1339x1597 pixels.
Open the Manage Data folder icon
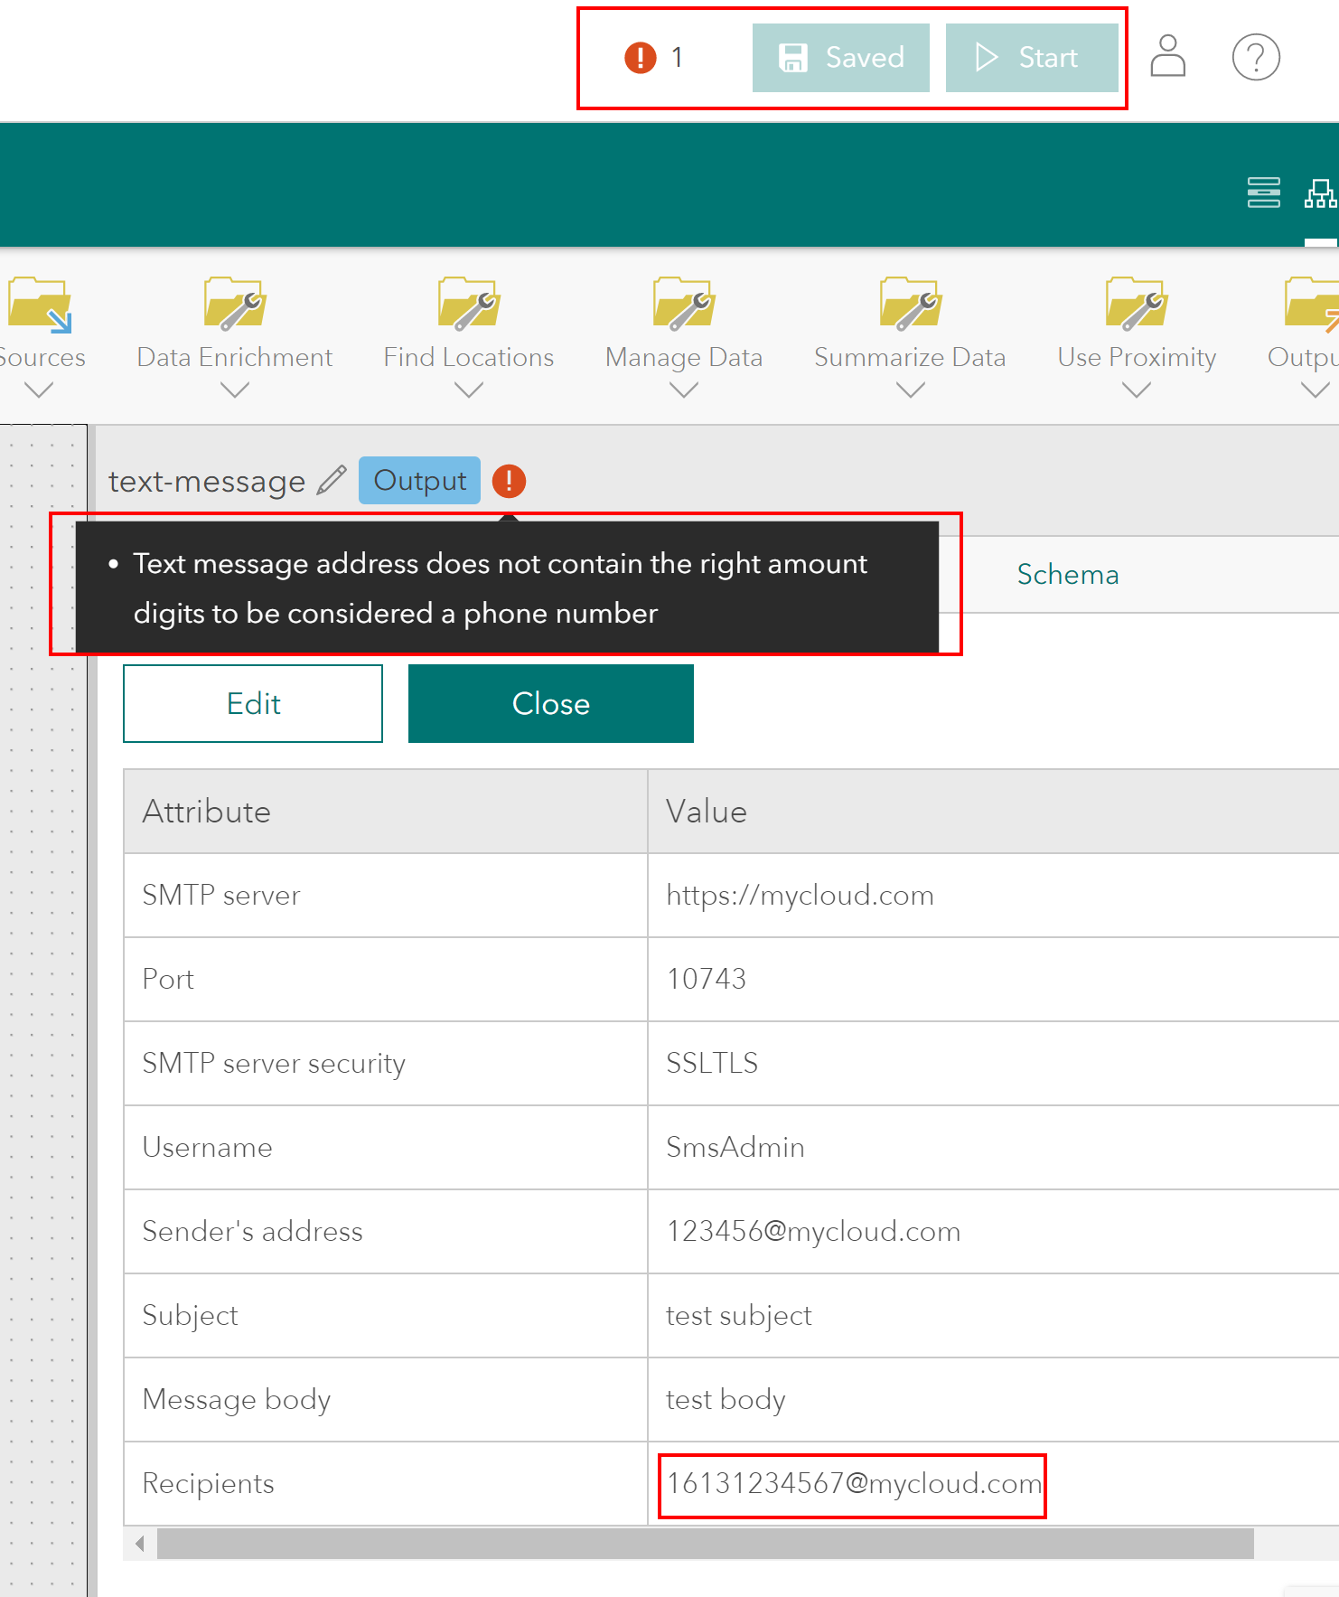click(684, 303)
